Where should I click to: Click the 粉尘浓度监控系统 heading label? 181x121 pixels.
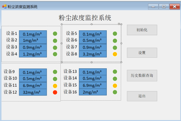85,18
